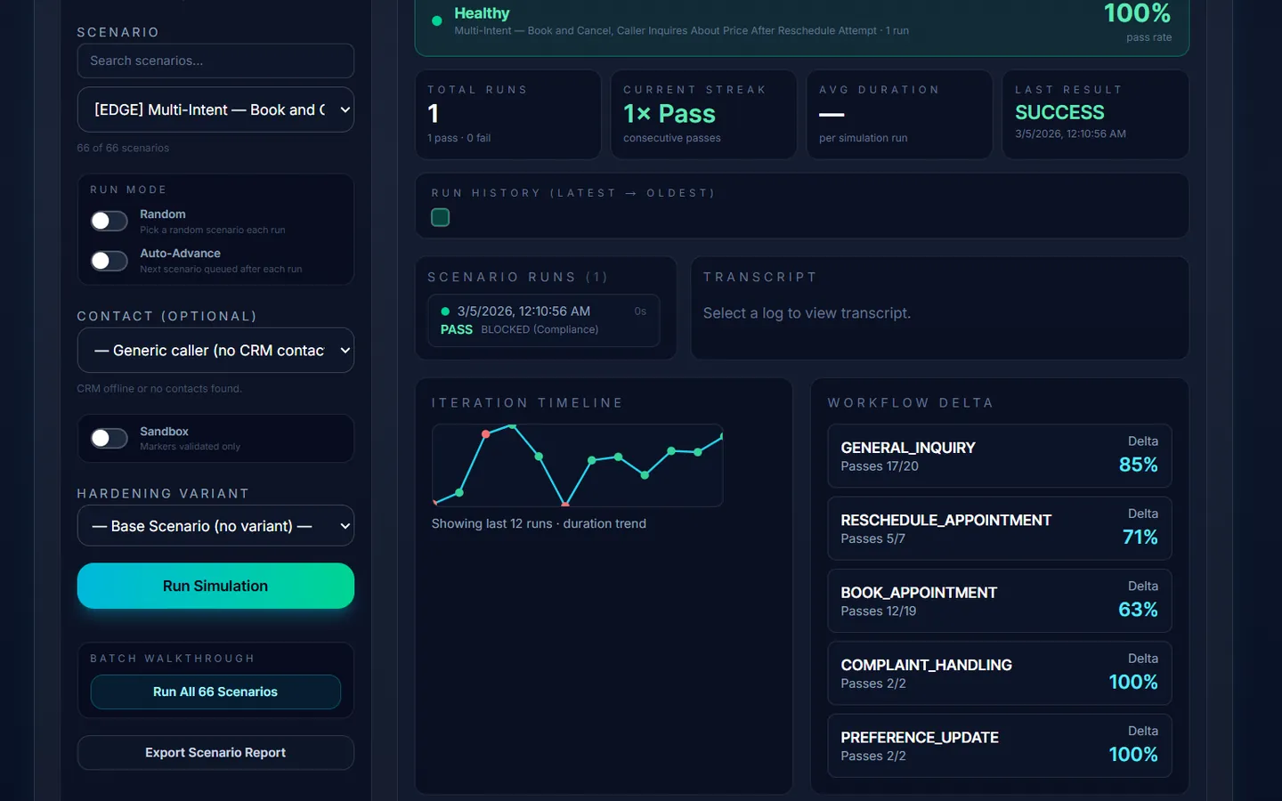Open the scenario selection dropdown
This screenshot has width=1282, height=801.
click(215, 109)
